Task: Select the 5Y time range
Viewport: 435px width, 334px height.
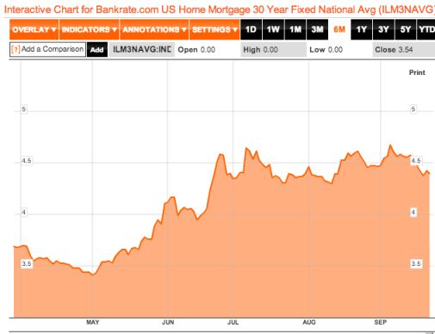Action: pyautogui.click(x=406, y=29)
